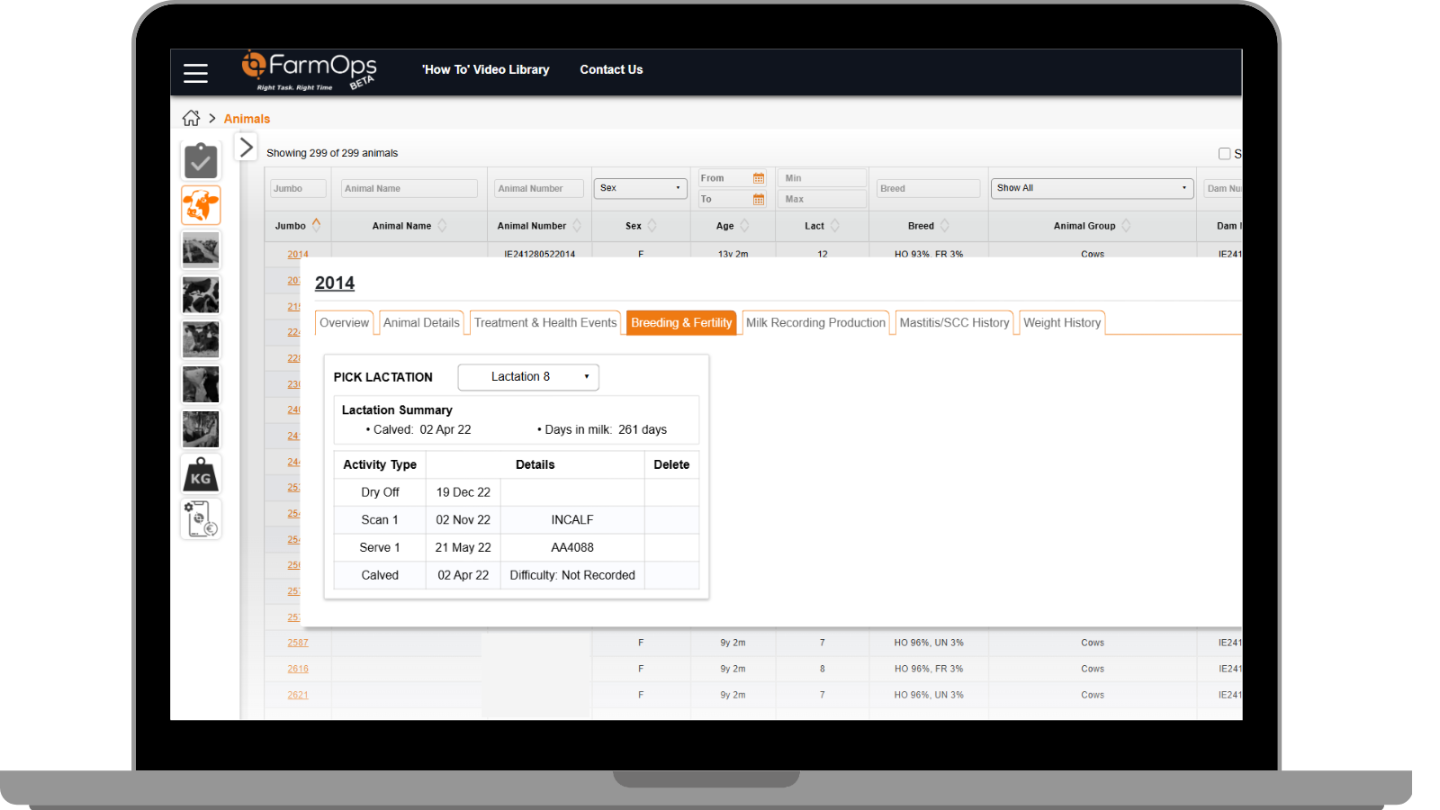Screen dimensions: 1440x810
Task: Focus the Min lactation field
Action: coord(823,178)
